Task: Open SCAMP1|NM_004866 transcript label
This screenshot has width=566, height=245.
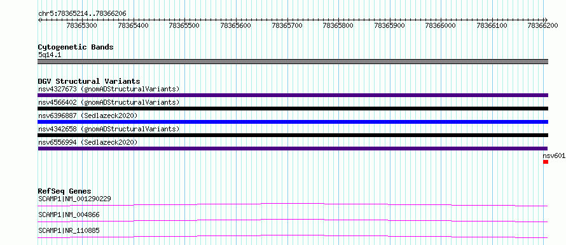Action: (69, 215)
